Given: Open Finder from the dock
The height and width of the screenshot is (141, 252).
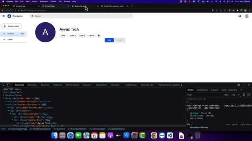Looking at the screenshot, I should (54, 136).
